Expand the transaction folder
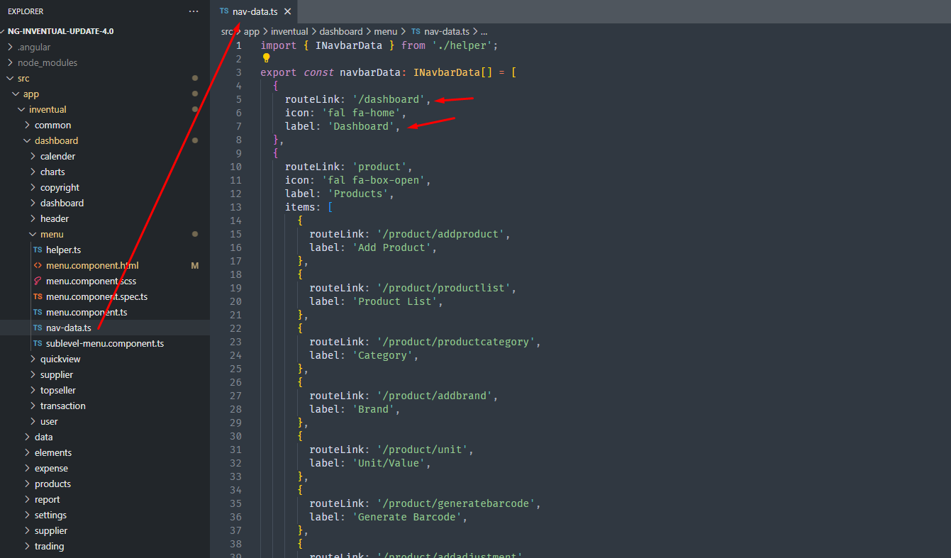This screenshot has width=951, height=558. [x=62, y=406]
